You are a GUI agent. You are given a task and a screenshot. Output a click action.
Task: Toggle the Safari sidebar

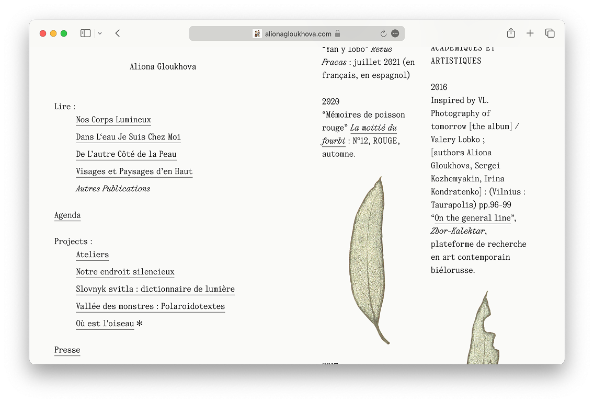tap(85, 33)
